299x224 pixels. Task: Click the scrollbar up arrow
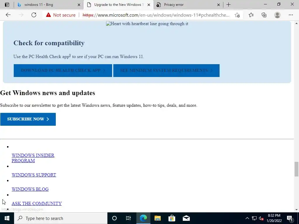(x=296, y=23)
